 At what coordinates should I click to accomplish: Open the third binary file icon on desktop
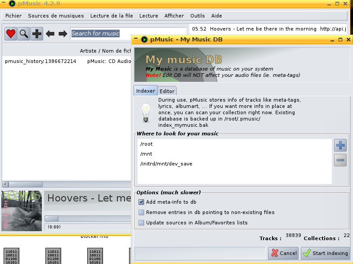(95, 256)
